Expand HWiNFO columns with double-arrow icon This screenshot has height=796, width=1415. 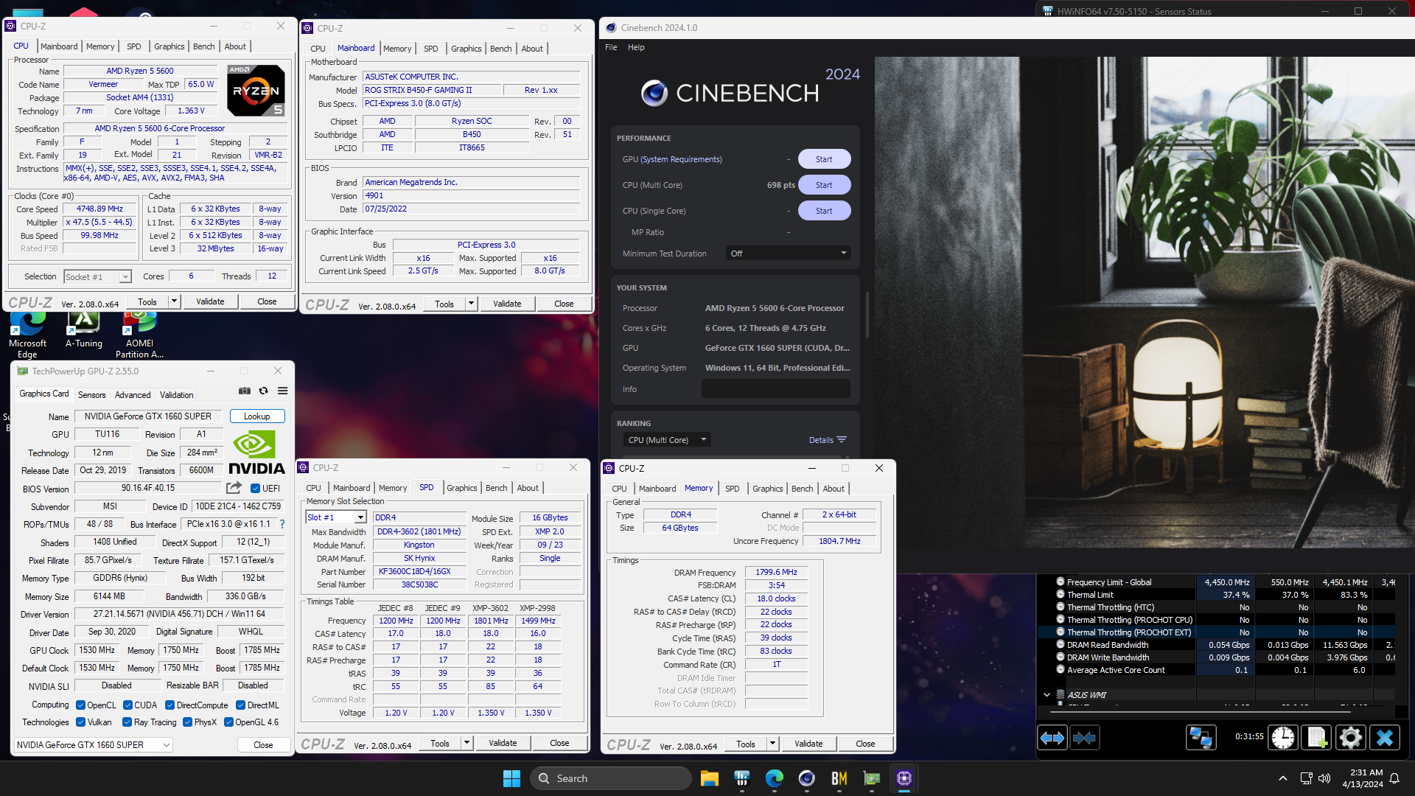1052,738
